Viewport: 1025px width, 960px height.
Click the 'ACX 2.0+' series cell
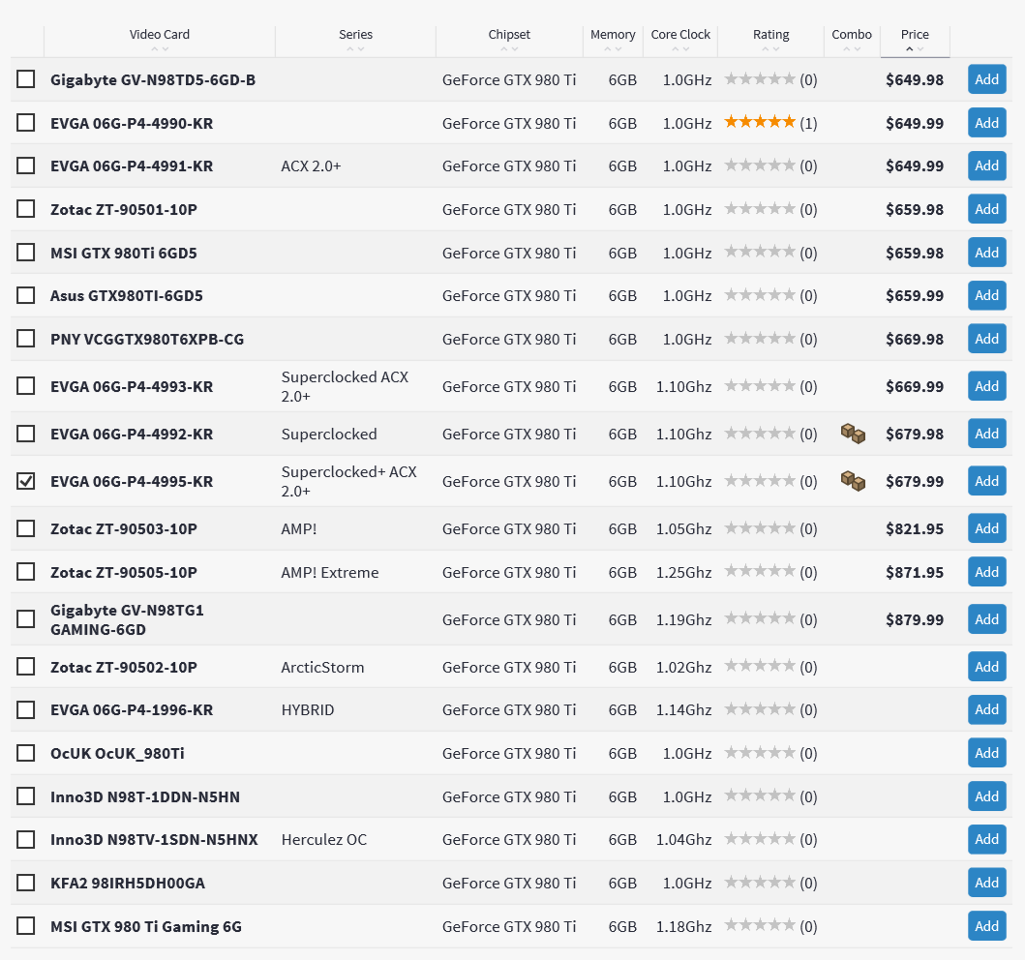(x=311, y=166)
